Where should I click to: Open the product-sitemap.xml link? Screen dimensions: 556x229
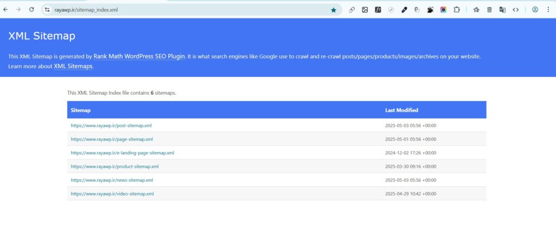click(115, 166)
